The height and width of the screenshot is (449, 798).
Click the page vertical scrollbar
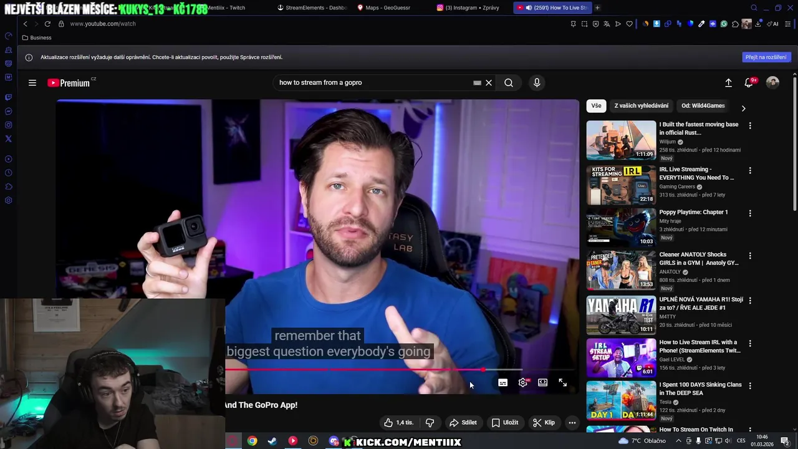pyautogui.click(x=794, y=143)
